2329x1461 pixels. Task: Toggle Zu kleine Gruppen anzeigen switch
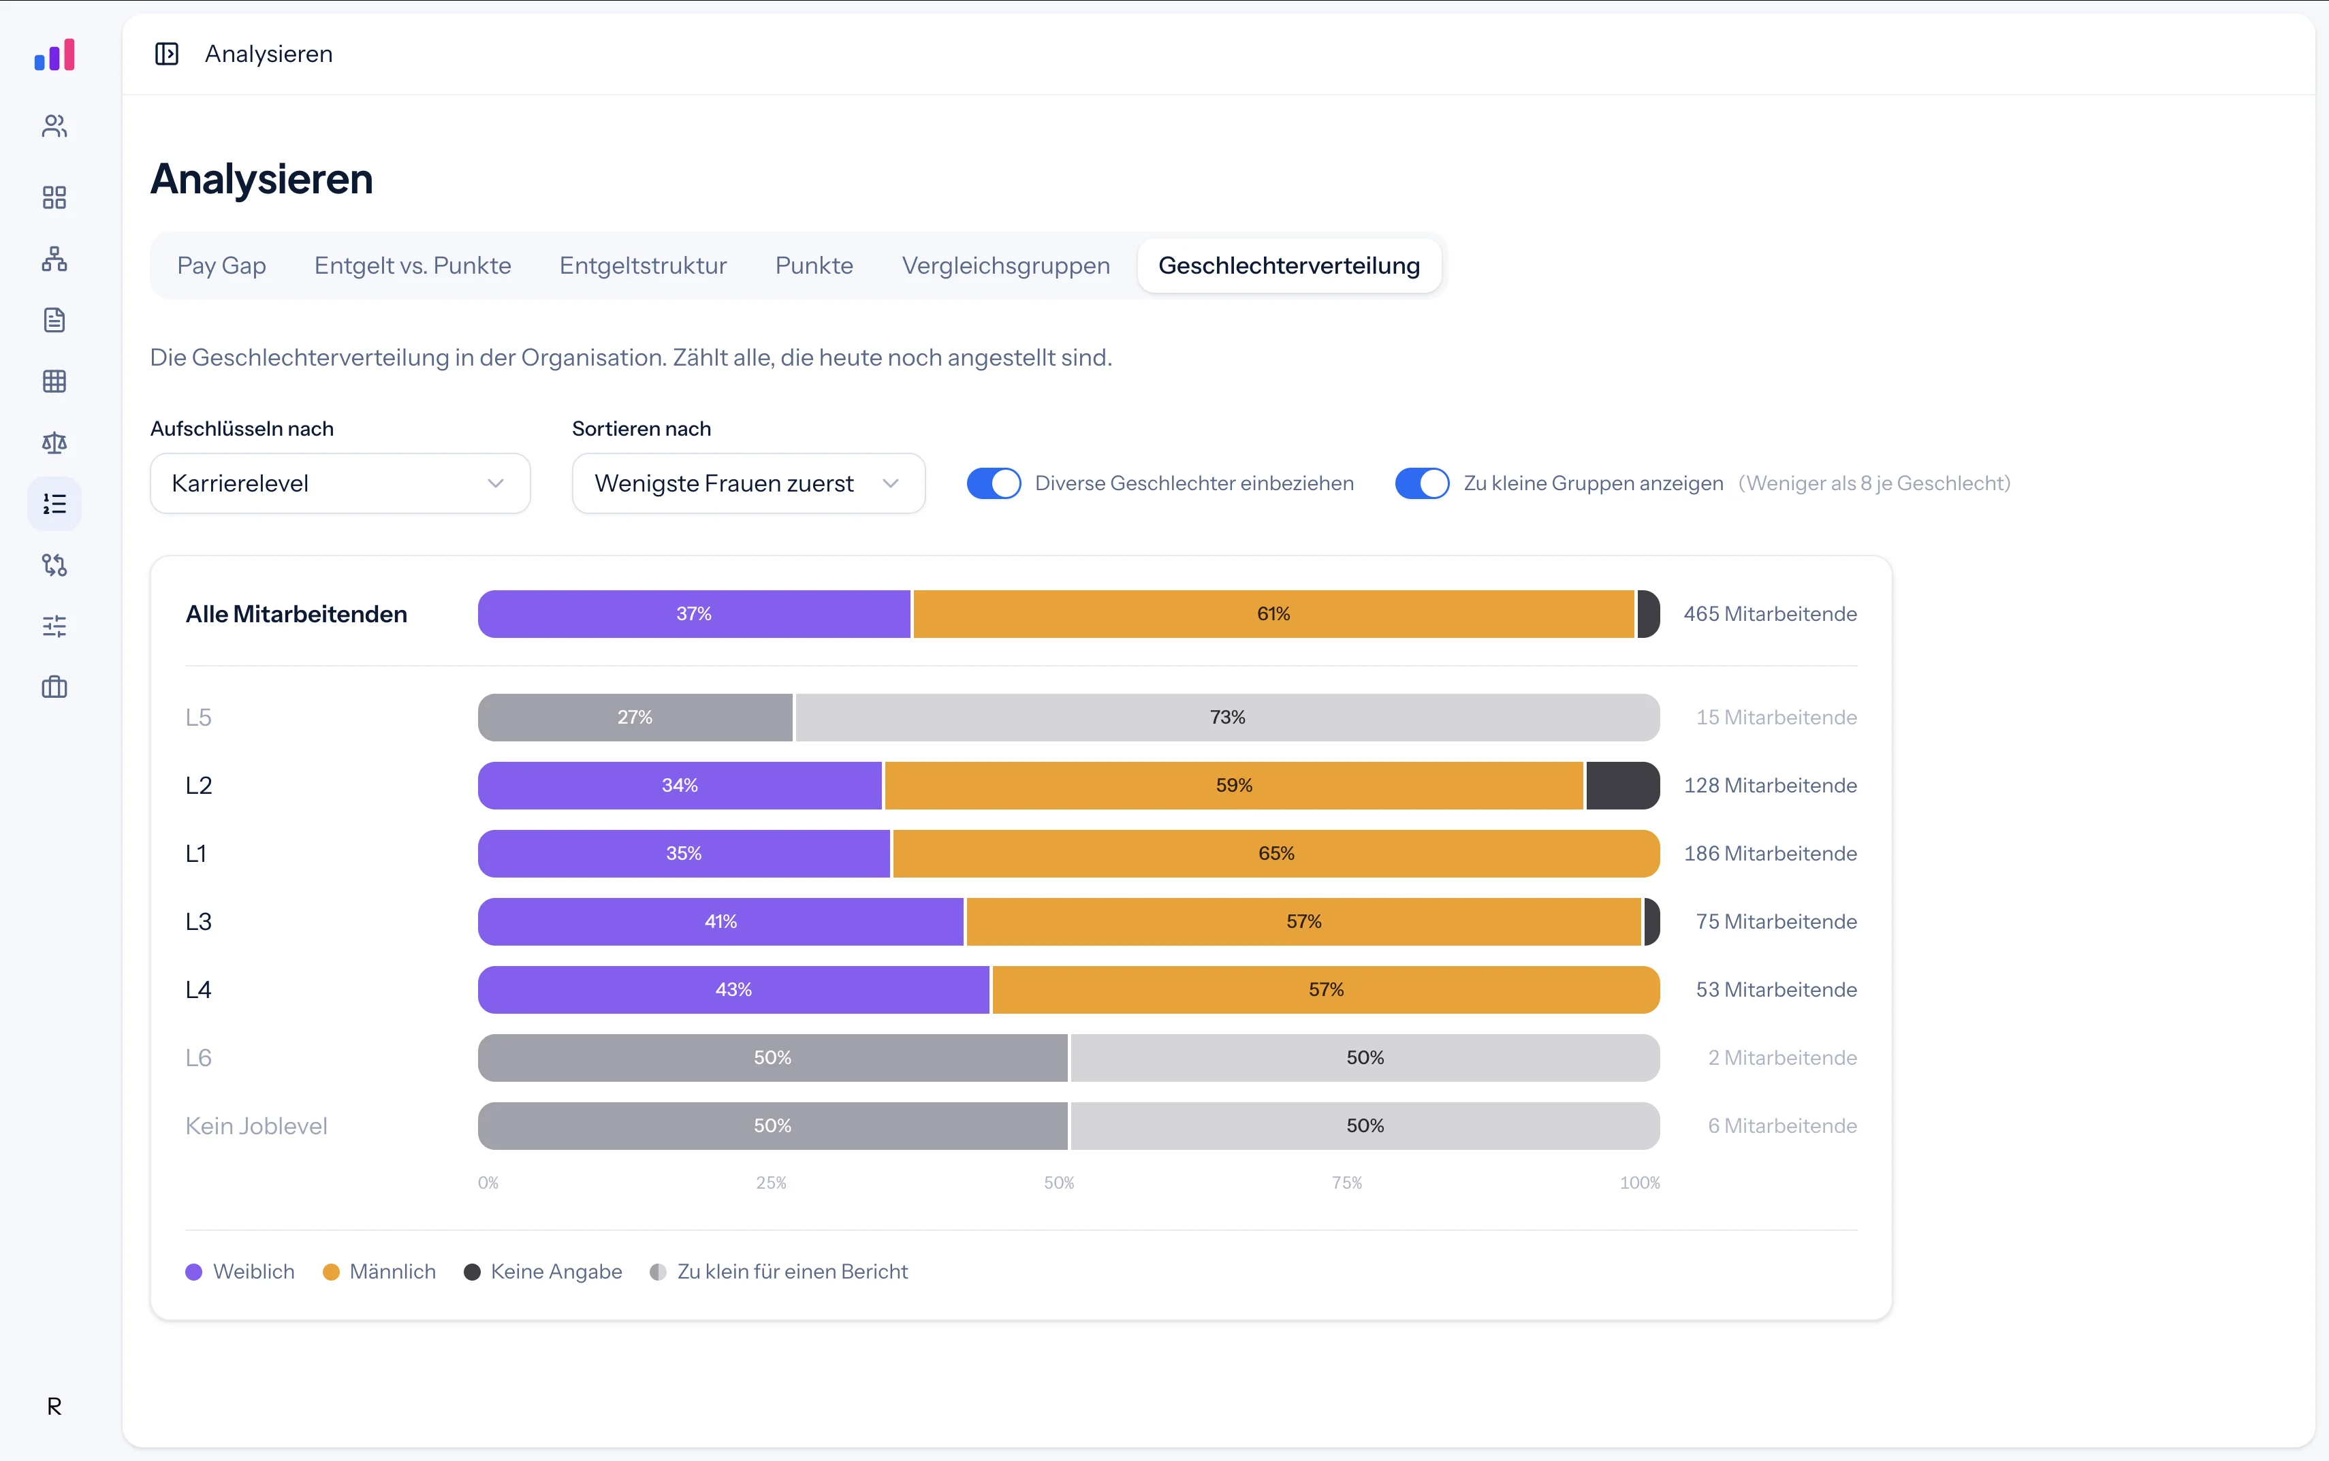[x=1421, y=483]
